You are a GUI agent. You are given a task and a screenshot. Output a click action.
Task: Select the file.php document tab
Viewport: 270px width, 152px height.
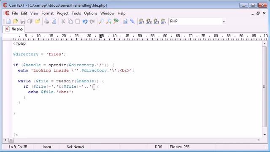[14, 29]
